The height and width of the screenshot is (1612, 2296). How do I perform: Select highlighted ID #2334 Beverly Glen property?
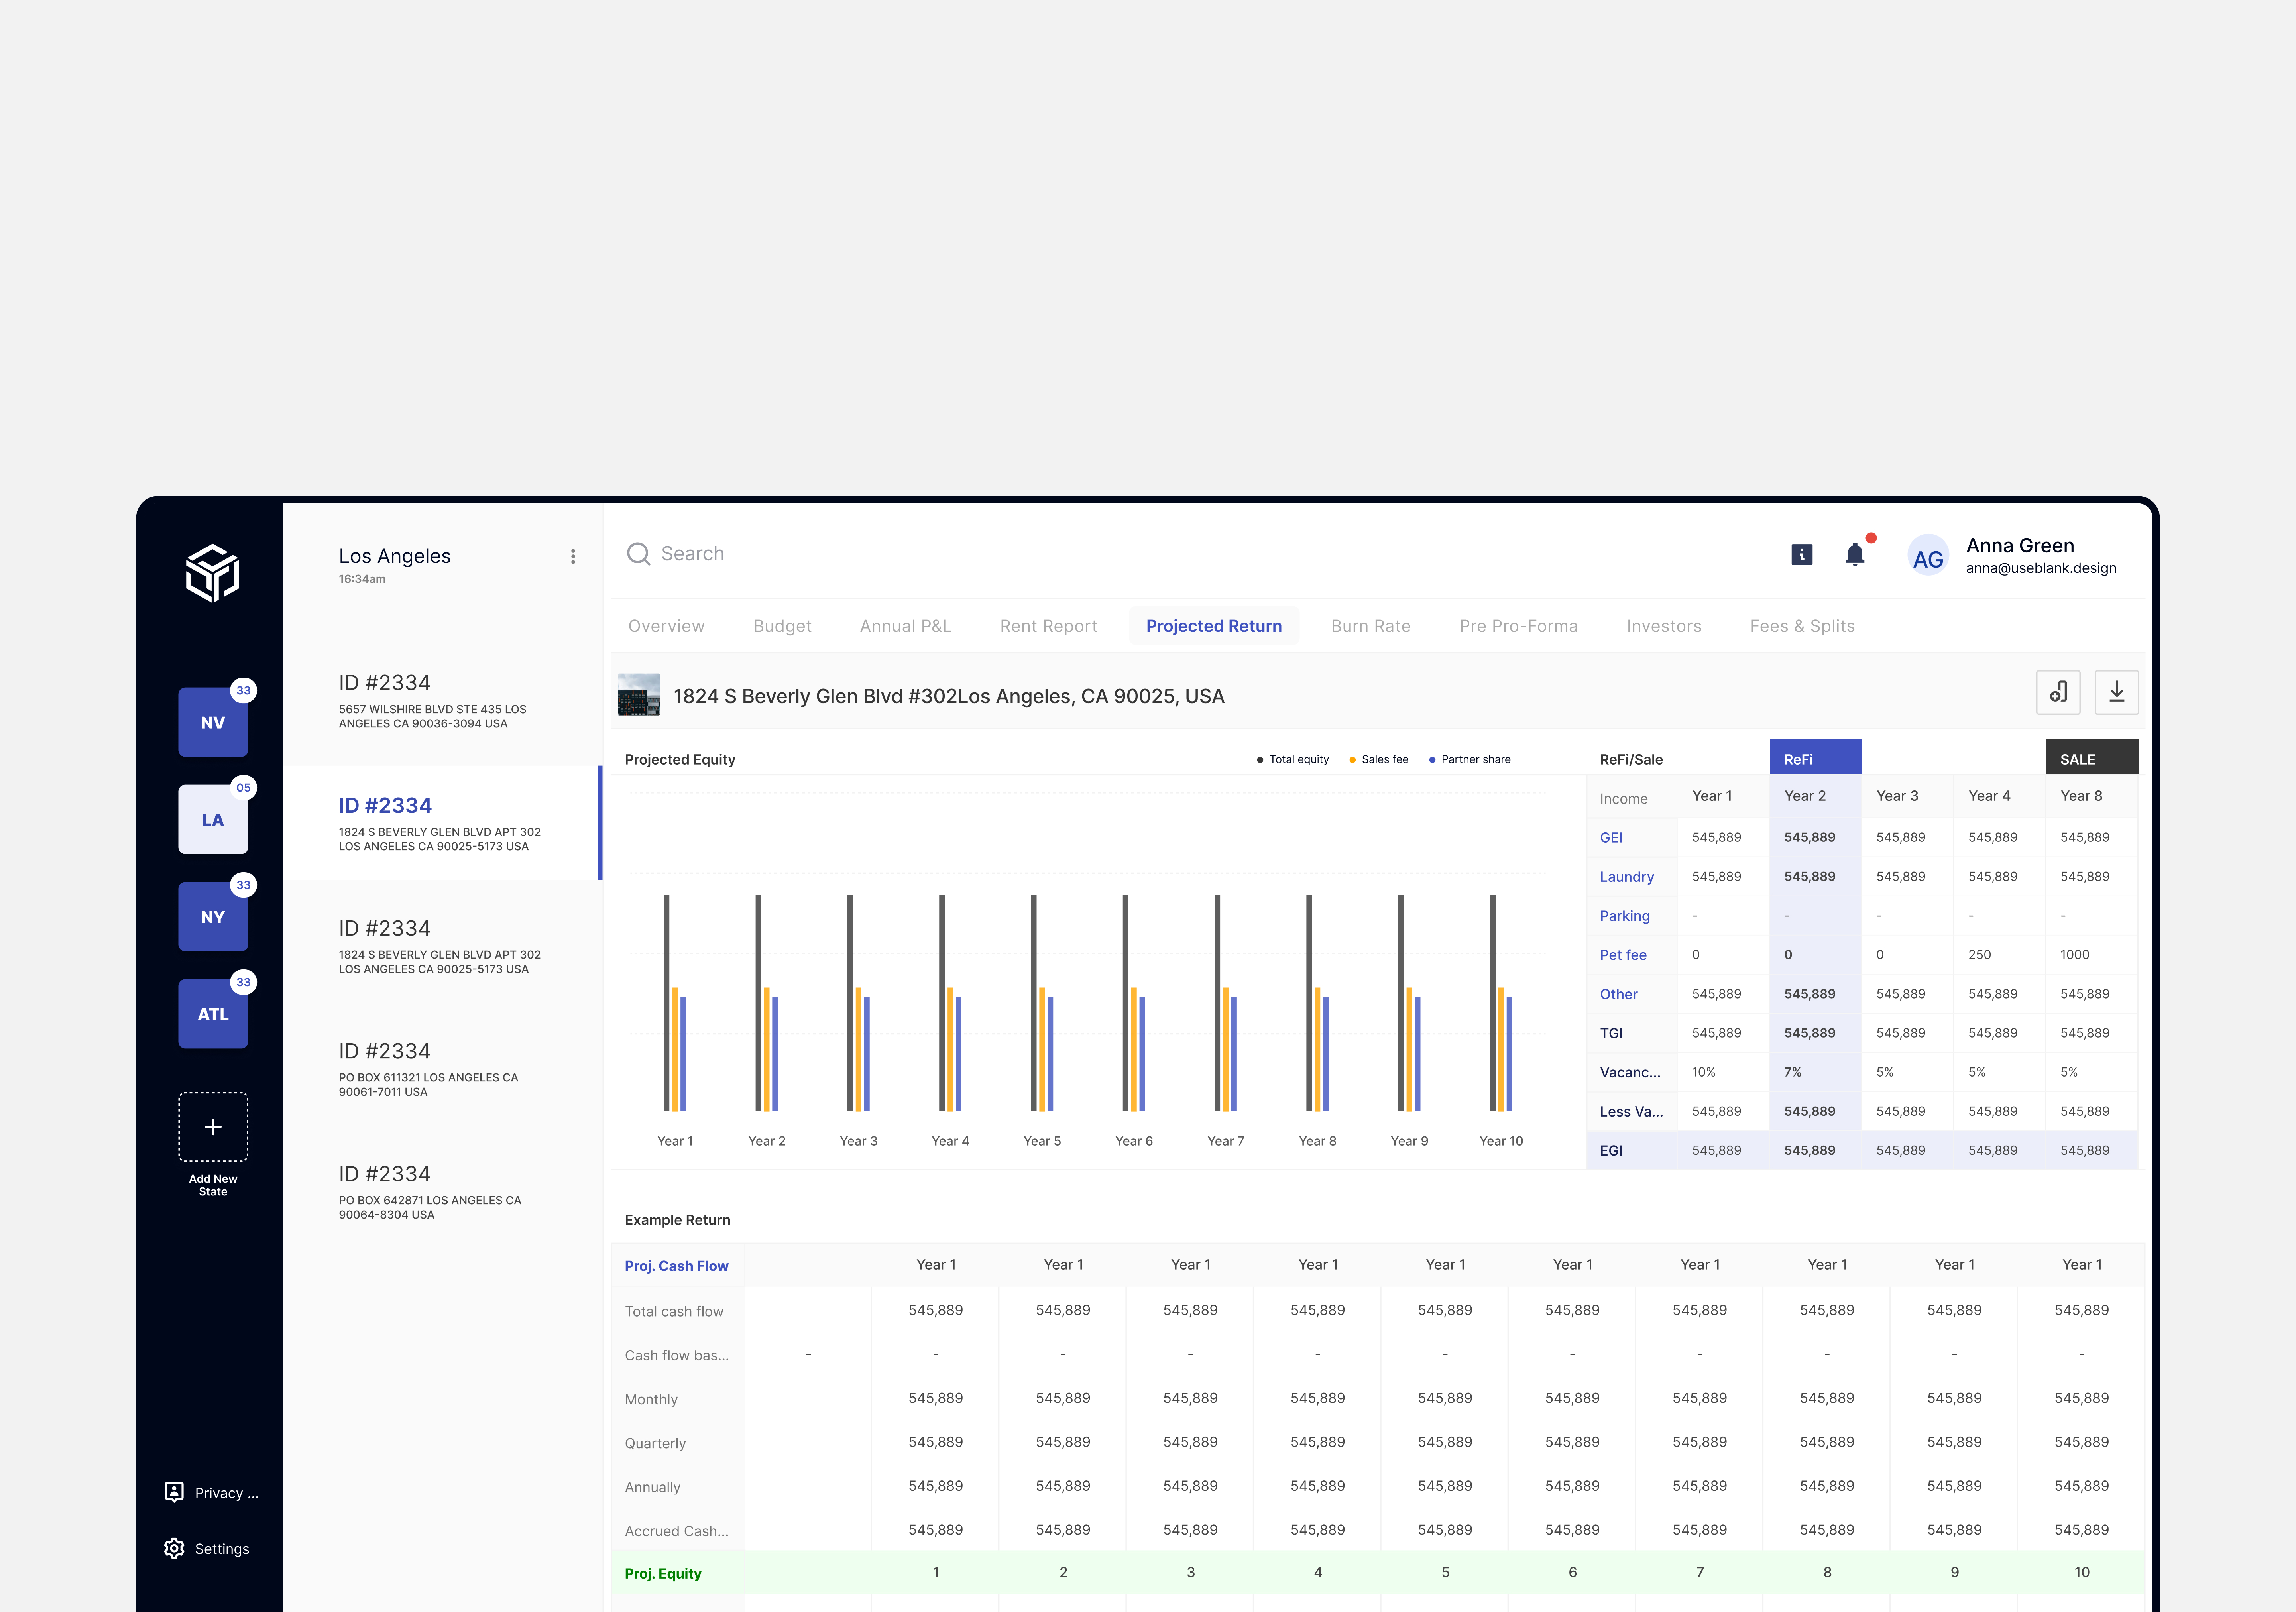tap(442, 823)
